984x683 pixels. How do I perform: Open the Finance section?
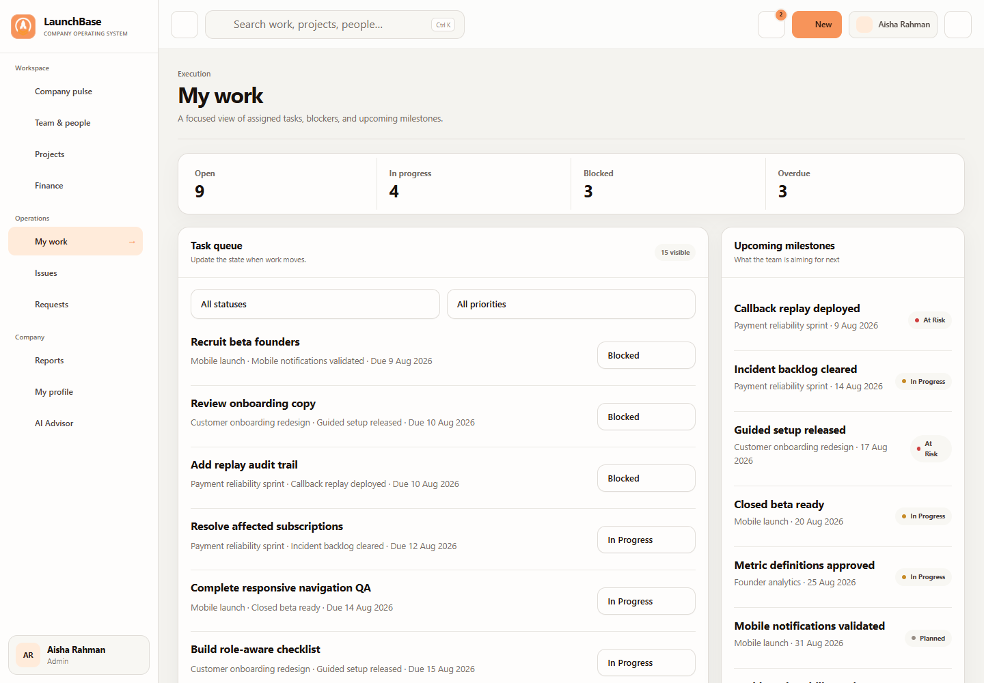pyautogui.click(x=75, y=186)
